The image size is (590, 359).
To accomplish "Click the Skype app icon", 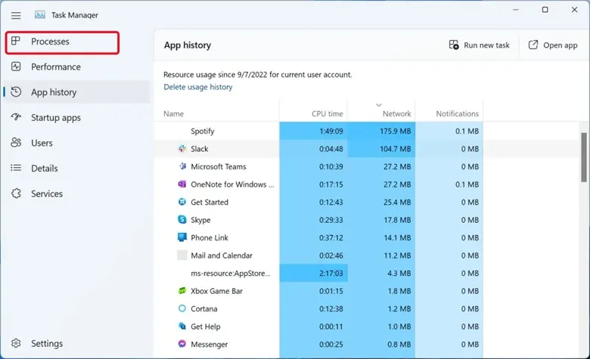I will point(182,219).
